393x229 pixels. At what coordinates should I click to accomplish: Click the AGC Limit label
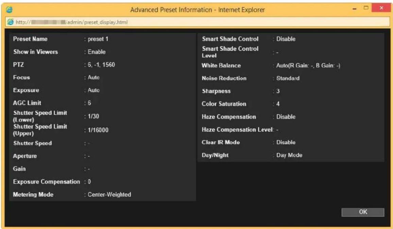[27, 103]
